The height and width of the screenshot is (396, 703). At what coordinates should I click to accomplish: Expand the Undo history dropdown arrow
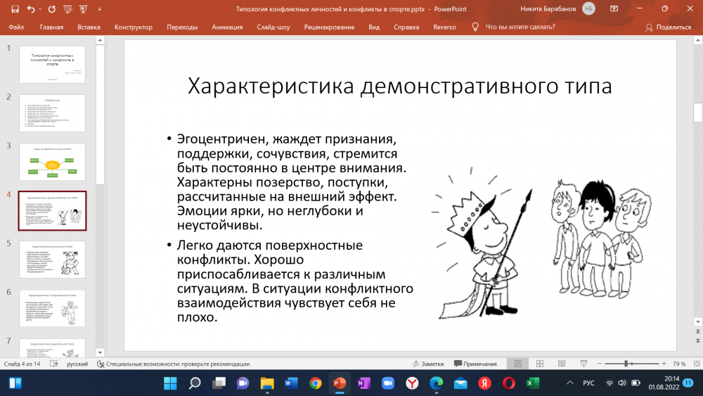pos(41,9)
